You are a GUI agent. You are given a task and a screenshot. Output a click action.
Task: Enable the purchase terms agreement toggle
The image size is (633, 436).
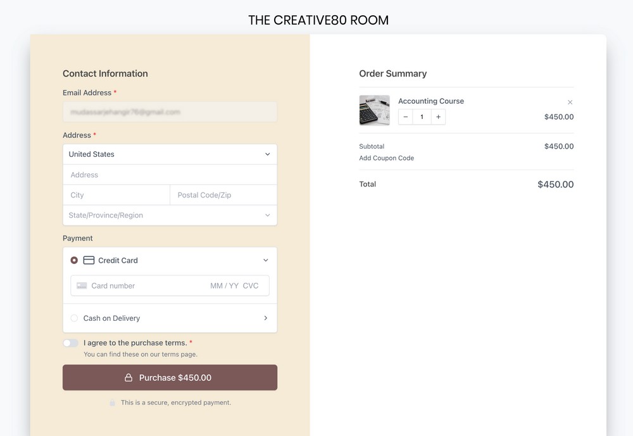click(70, 342)
